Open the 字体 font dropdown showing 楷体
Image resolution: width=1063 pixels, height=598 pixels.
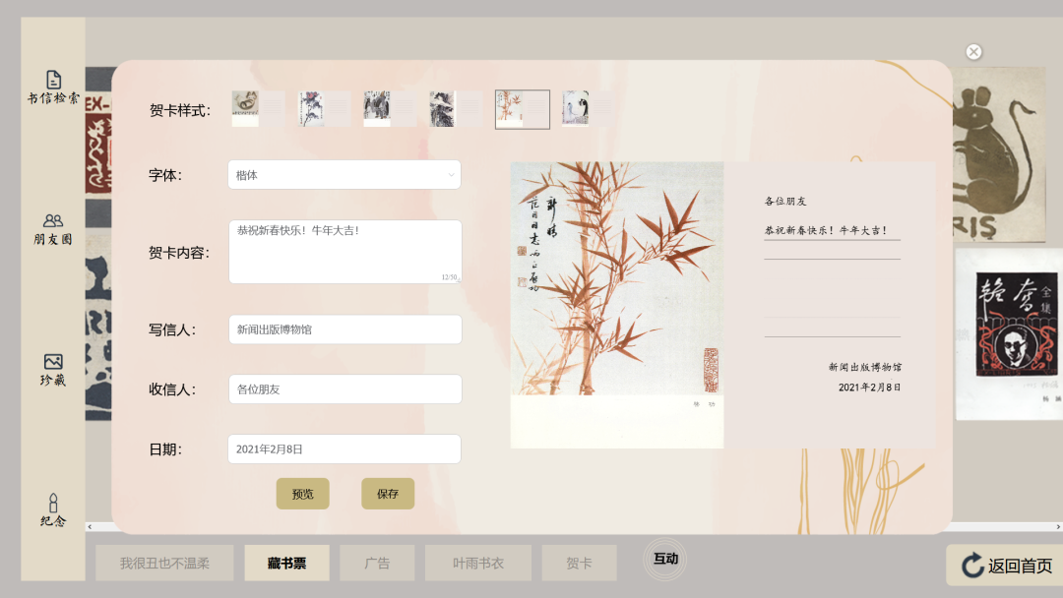click(344, 175)
